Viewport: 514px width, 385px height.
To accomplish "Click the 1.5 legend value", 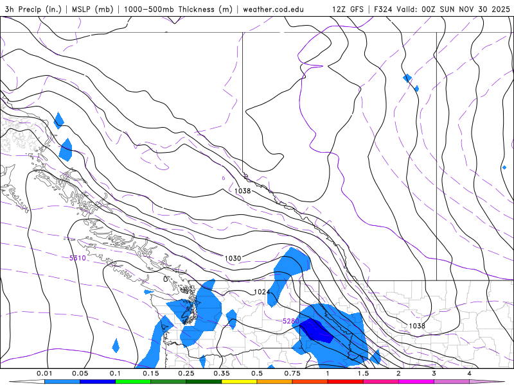I will pyautogui.click(x=363, y=373).
